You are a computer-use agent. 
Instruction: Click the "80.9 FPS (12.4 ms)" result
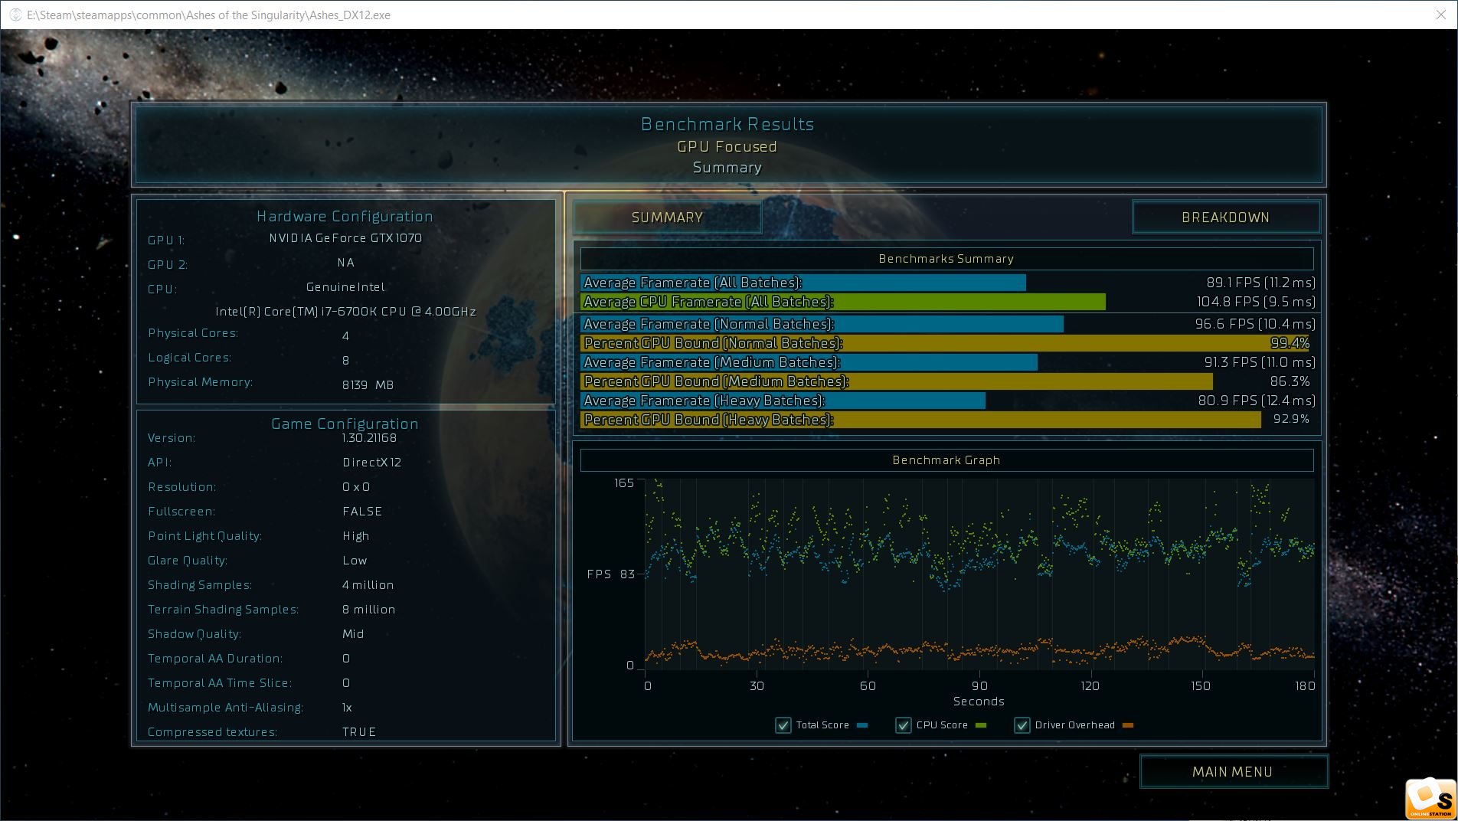[x=1257, y=401]
